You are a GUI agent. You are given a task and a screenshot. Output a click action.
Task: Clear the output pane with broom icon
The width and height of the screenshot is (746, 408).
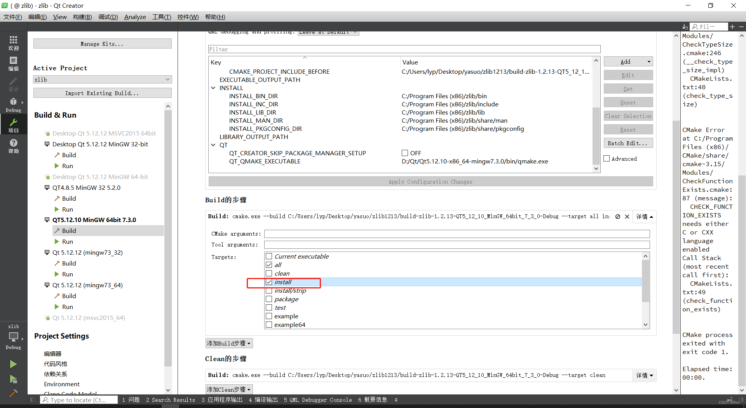point(685,27)
